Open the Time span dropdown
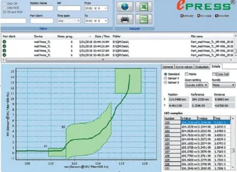 pyautogui.click(x=69, y=21)
